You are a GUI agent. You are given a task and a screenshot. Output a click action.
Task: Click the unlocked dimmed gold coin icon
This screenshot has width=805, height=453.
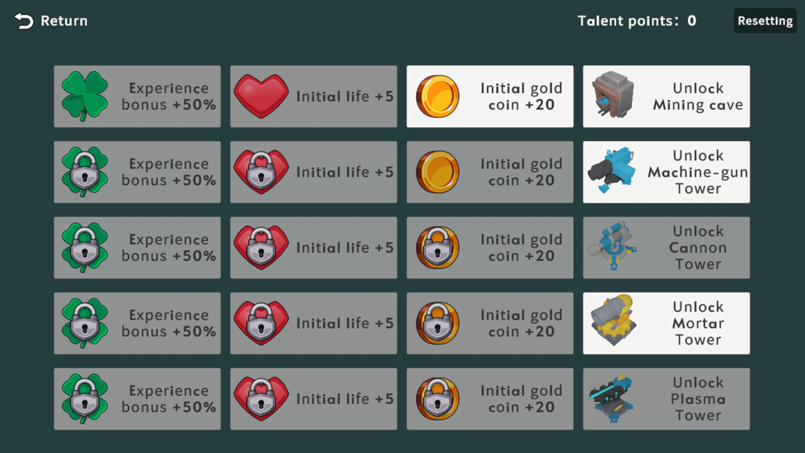click(x=437, y=172)
